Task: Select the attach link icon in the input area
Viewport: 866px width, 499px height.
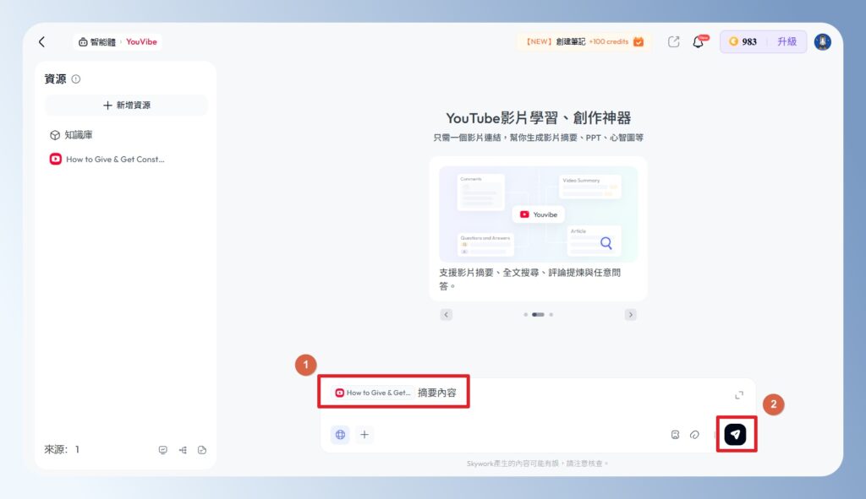Action: tap(694, 434)
